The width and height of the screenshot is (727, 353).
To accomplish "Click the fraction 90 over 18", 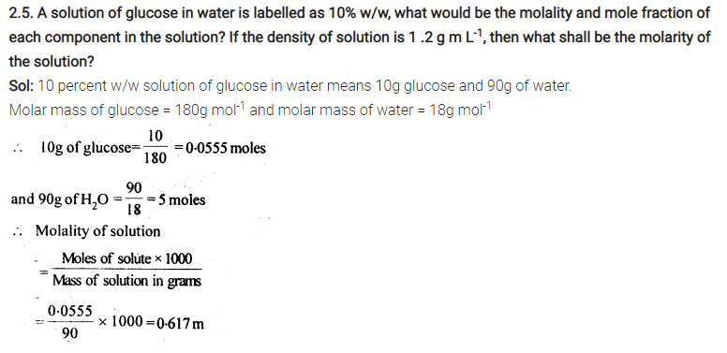I will coord(134,199).
